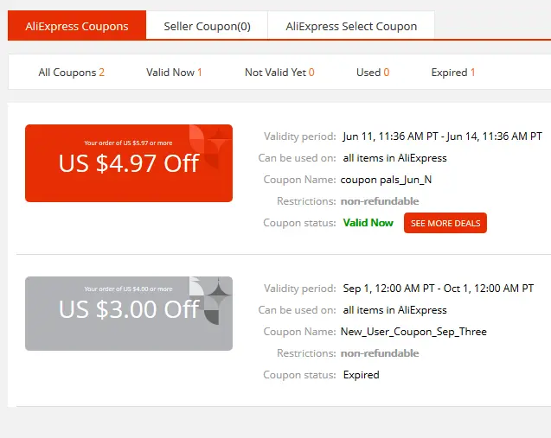Click the green Valid Now status text
This screenshot has height=438, width=551.
pyautogui.click(x=368, y=223)
